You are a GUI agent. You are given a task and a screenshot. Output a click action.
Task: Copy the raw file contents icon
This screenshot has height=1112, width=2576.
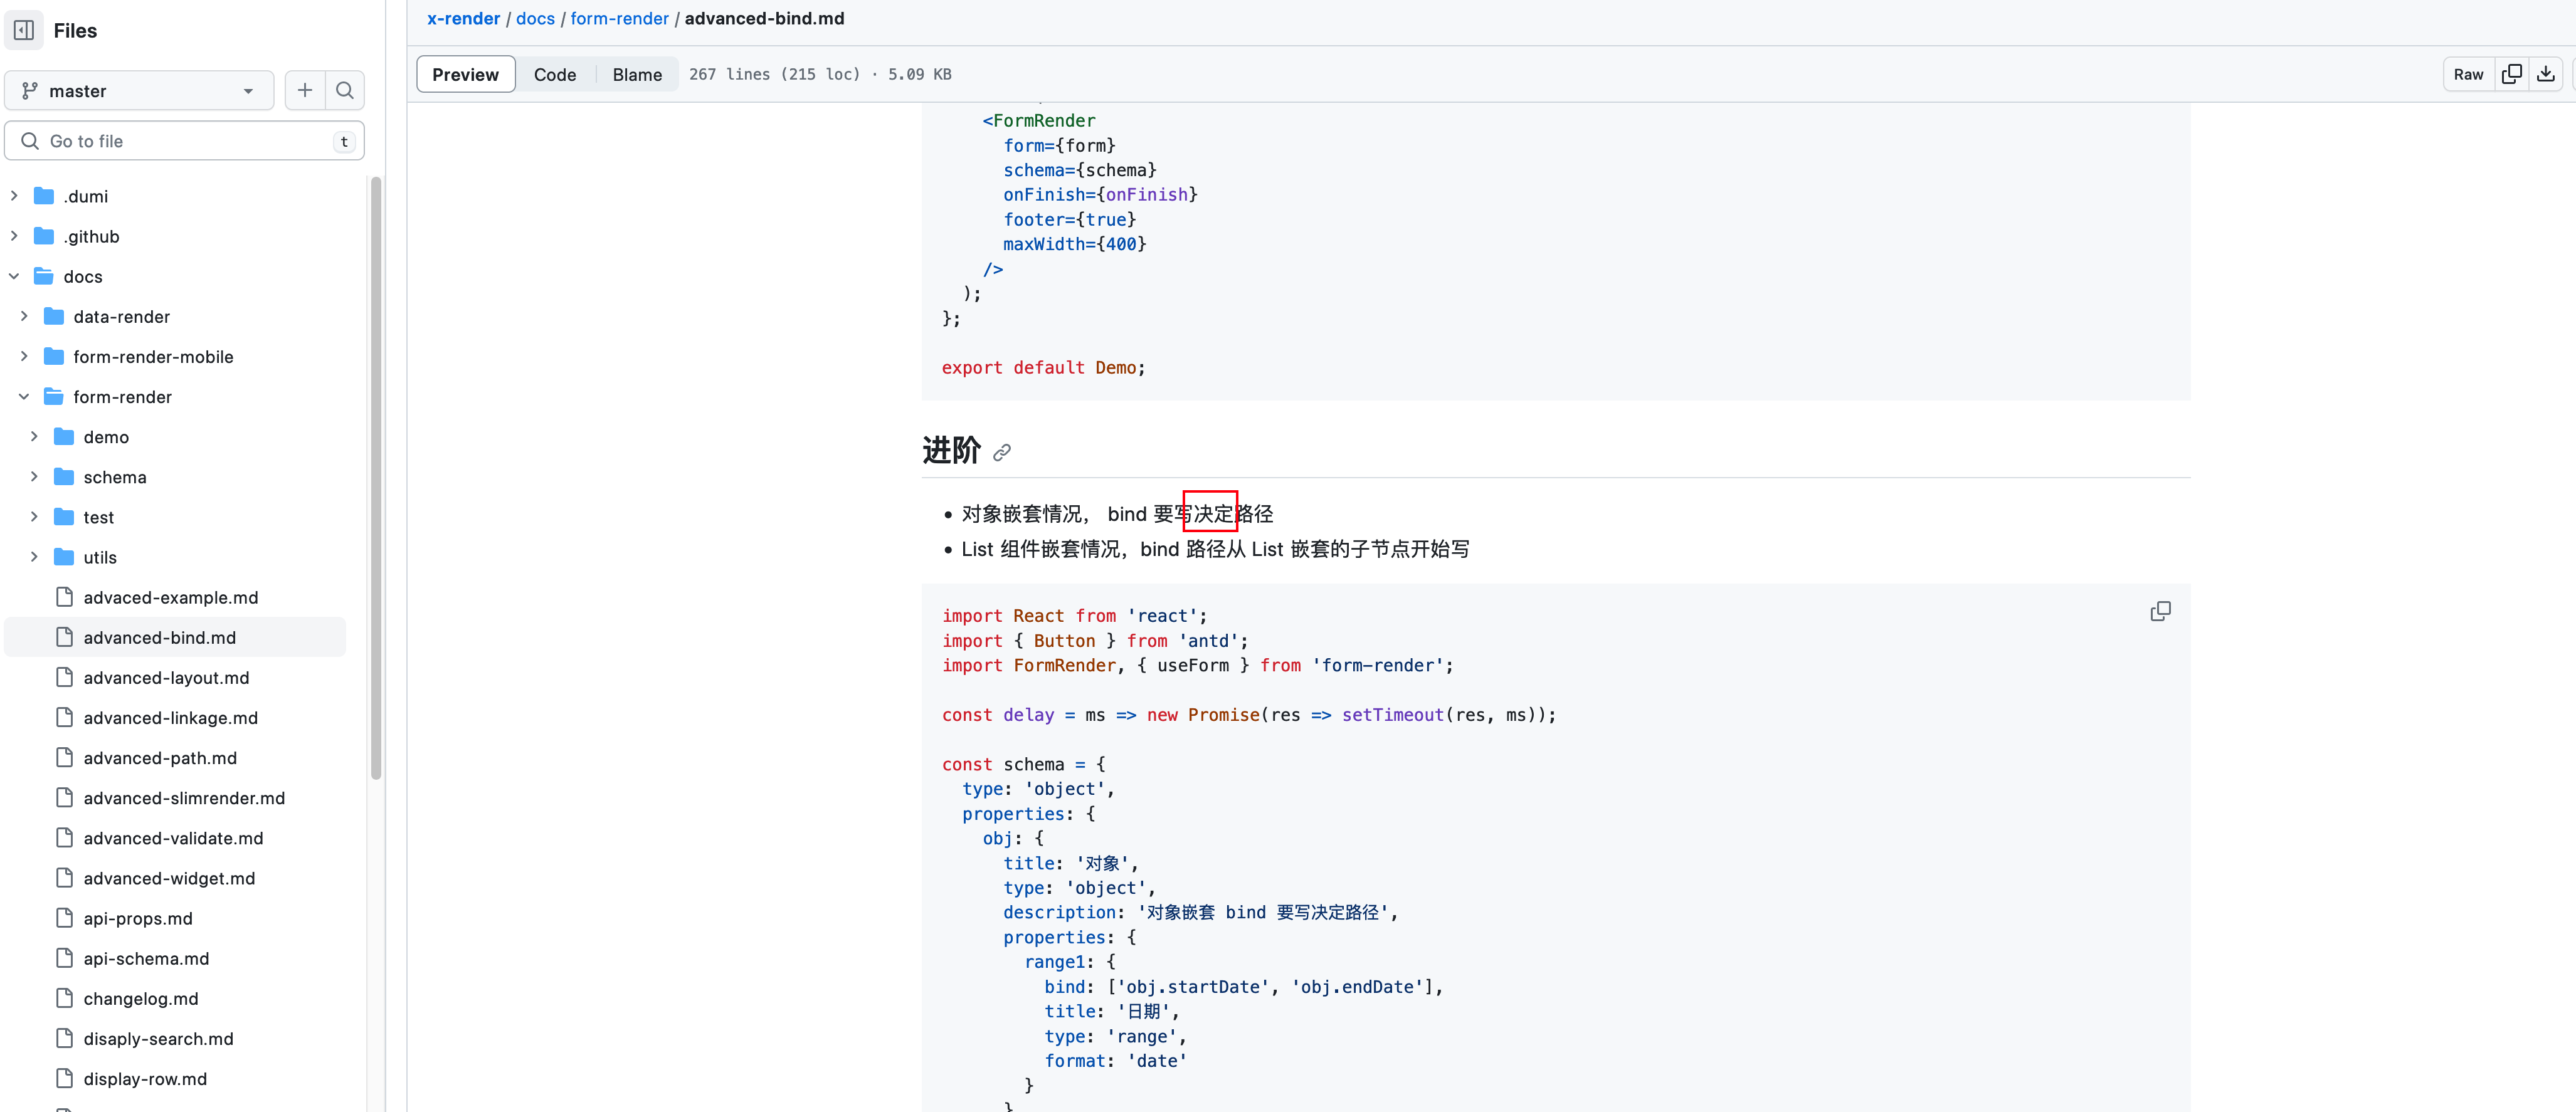2512,73
